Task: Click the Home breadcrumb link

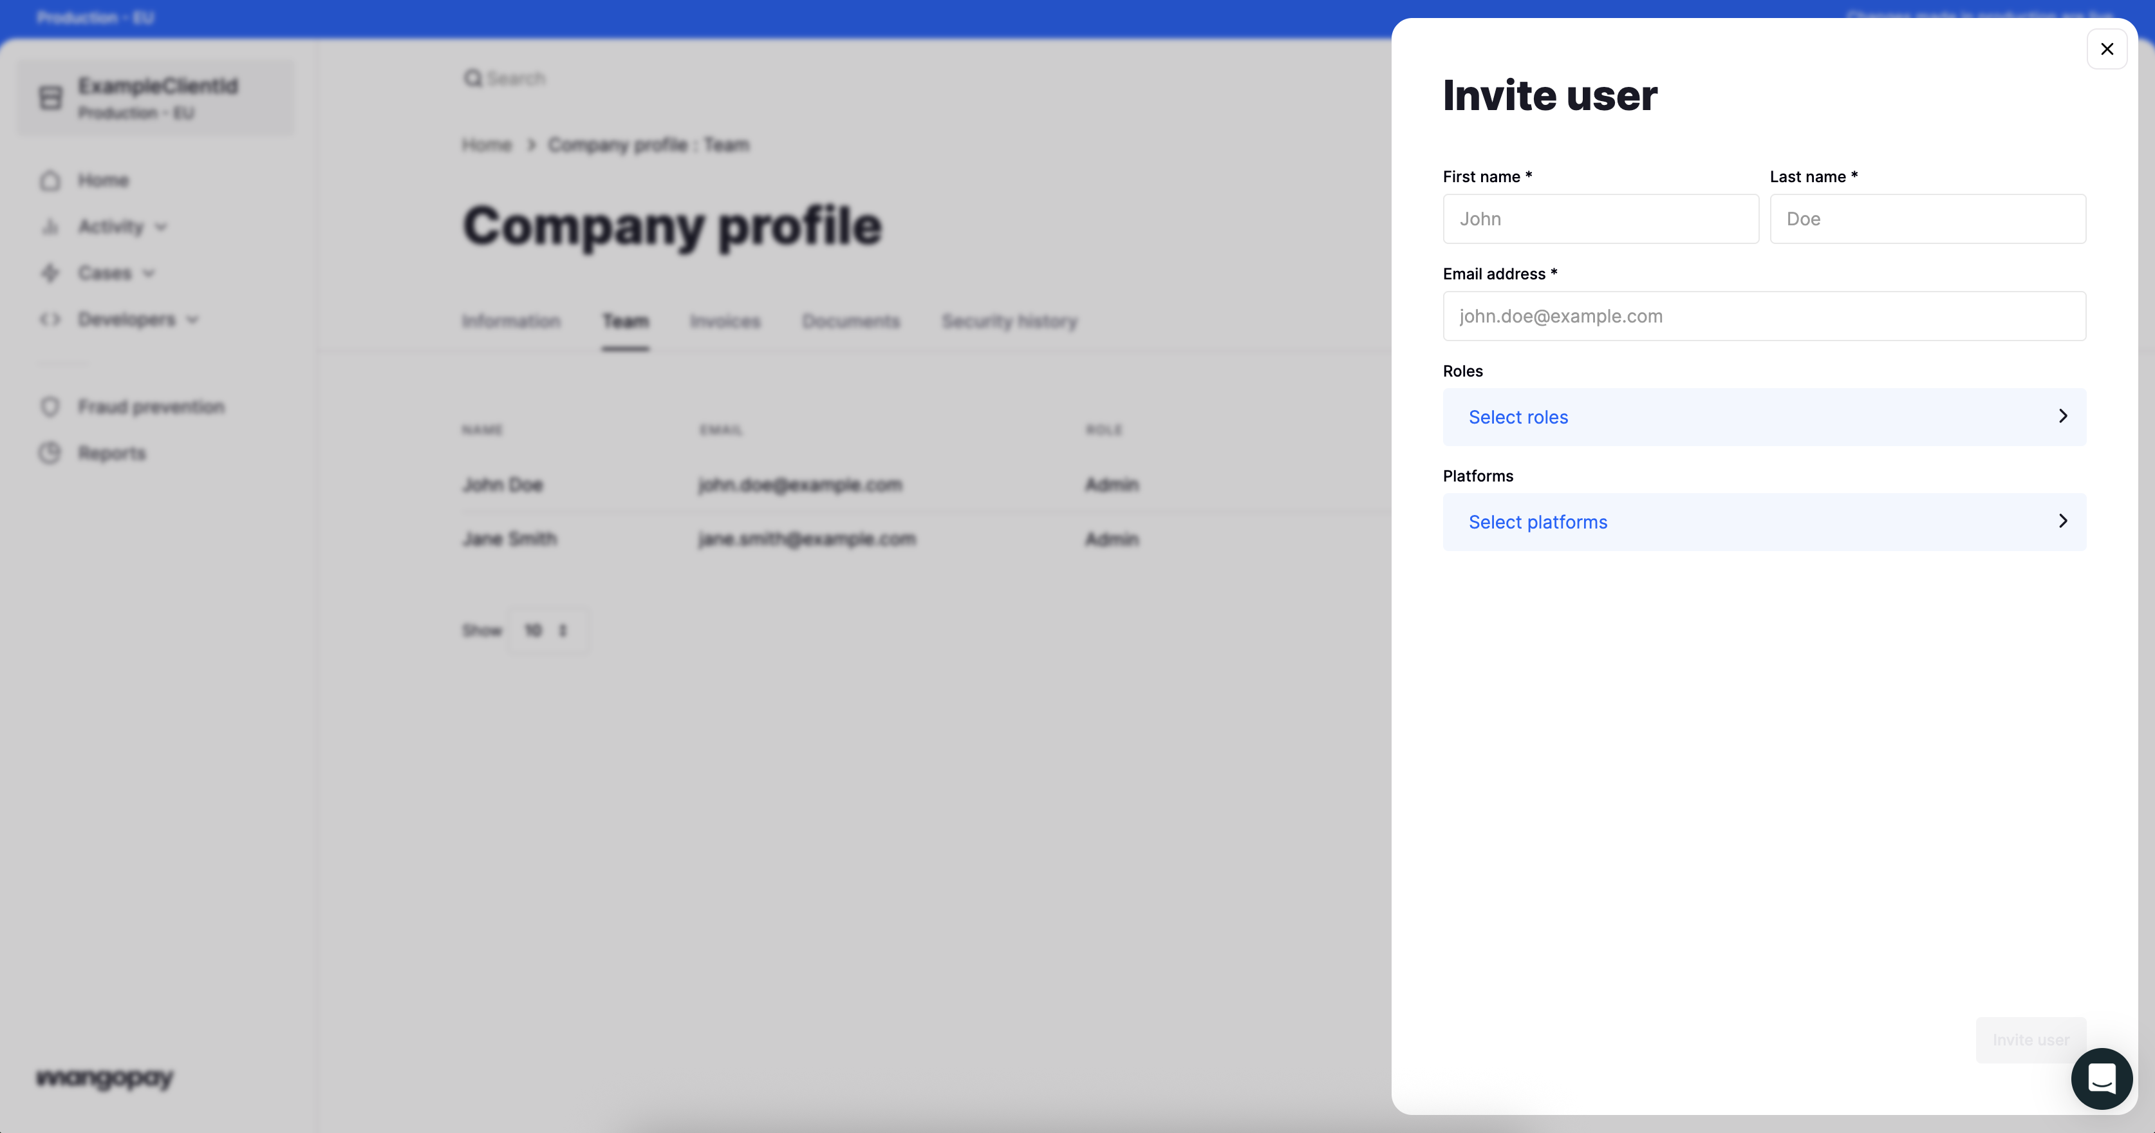Action: [x=486, y=145]
